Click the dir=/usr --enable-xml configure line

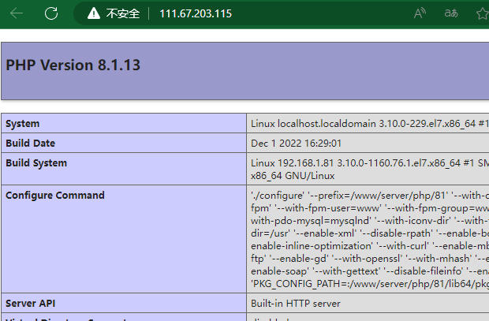[x=370, y=233]
